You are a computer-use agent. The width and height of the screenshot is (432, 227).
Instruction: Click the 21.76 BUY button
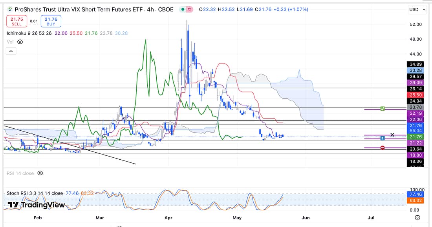51,21
